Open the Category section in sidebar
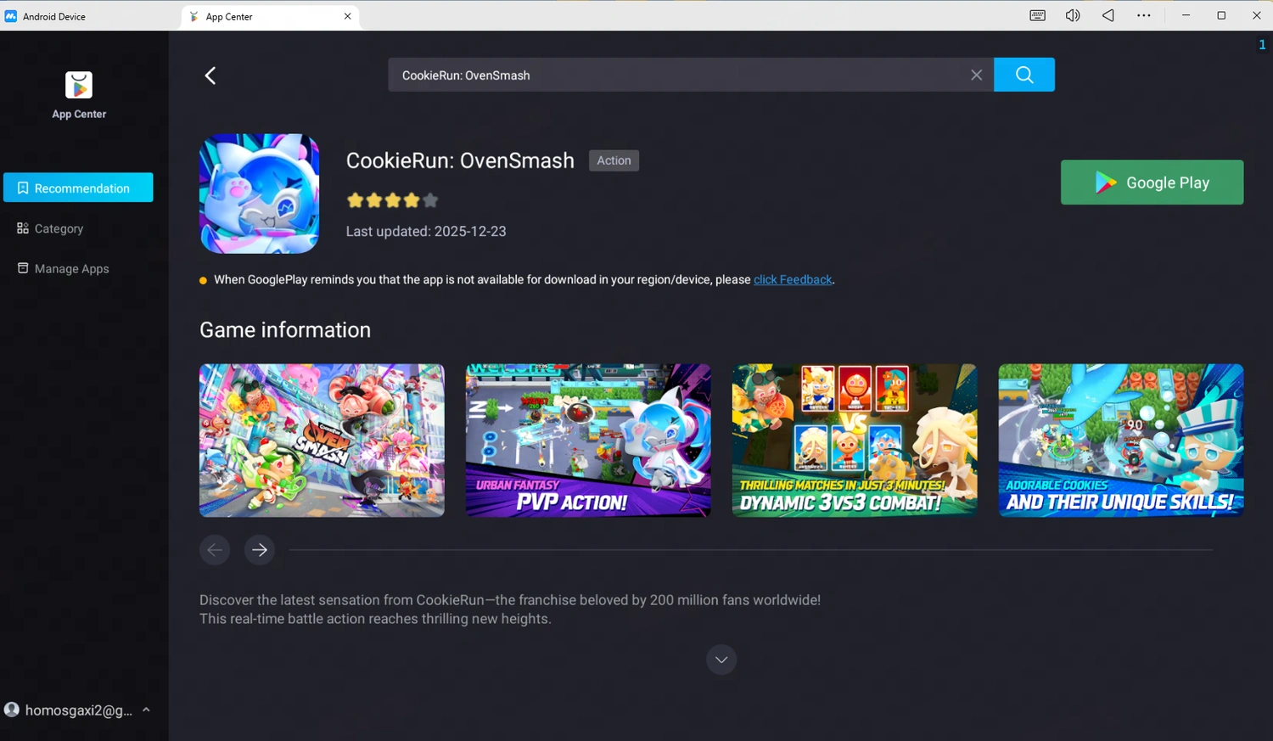 tap(59, 228)
